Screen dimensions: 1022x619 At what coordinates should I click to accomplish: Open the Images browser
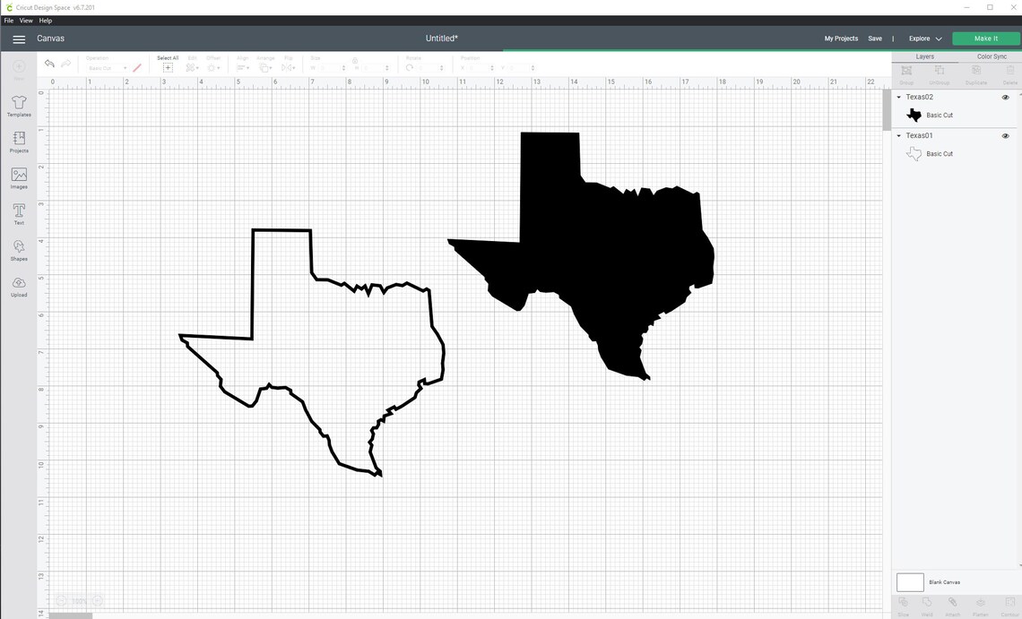coord(19,177)
